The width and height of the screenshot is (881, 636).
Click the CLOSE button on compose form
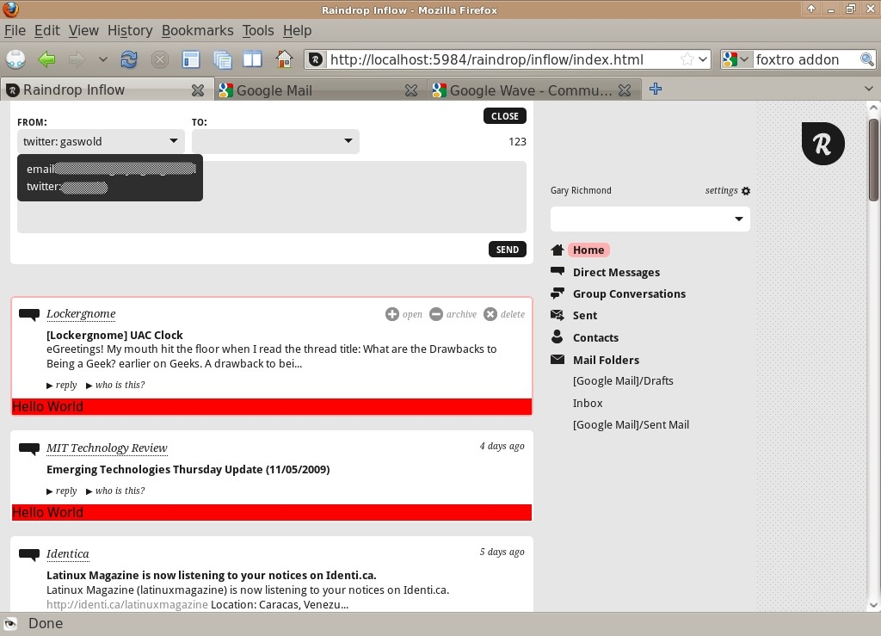tap(504, 115)
